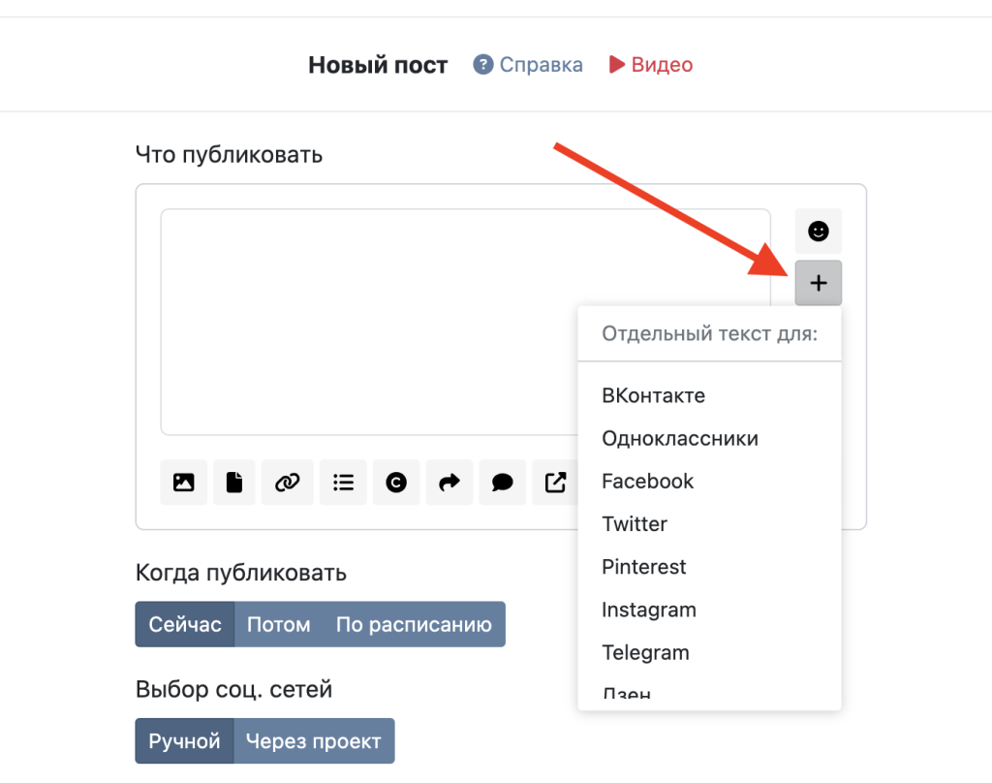Open the emoji picker
This screenshot has width=992, height=783.
point(819,232)
